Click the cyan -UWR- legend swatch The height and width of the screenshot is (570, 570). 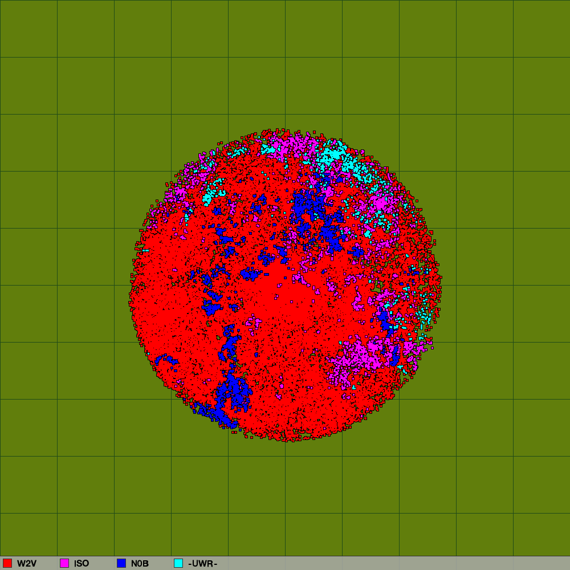pos(178,563)
